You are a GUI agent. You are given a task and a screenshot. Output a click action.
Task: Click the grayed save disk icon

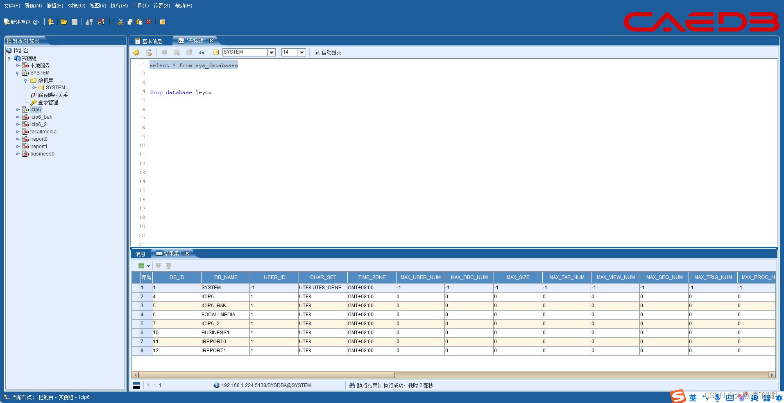click(75, 22)
